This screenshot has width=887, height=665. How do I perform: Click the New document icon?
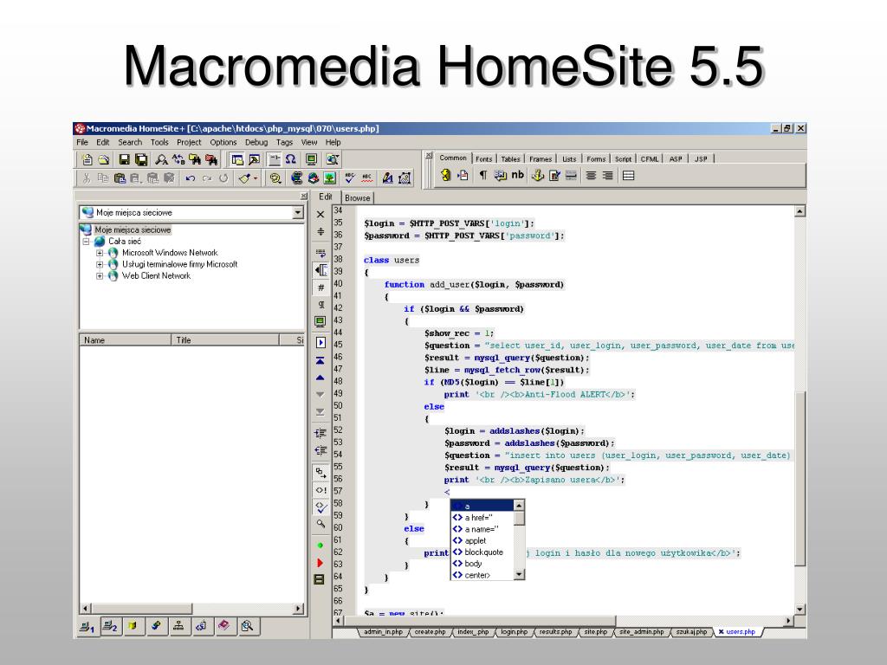click(x=87, y=159)
